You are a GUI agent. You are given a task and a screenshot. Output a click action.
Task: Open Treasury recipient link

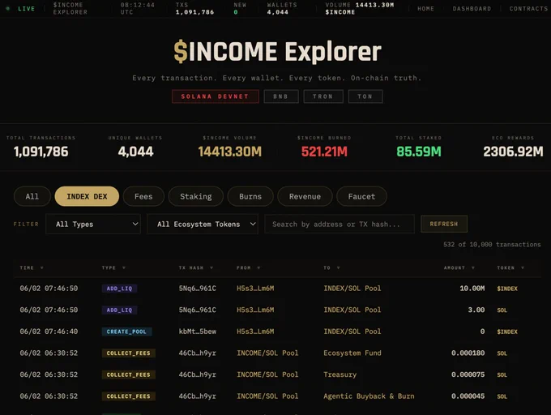tap(340, 374)
